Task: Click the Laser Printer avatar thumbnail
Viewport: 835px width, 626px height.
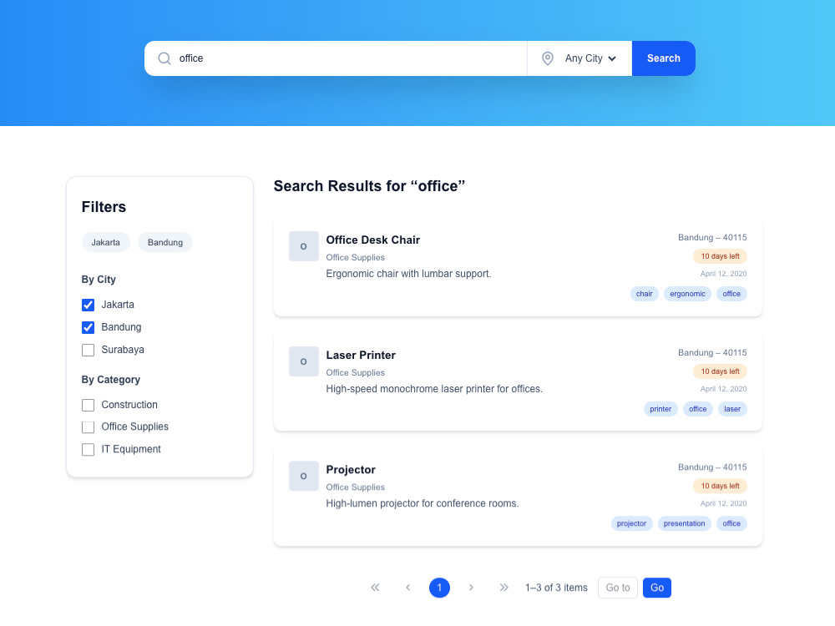Action: [304, 361]
